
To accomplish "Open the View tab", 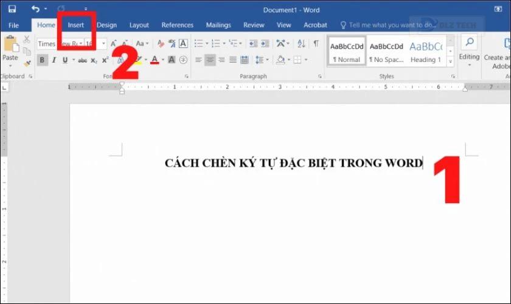I will tap(284, 25).
